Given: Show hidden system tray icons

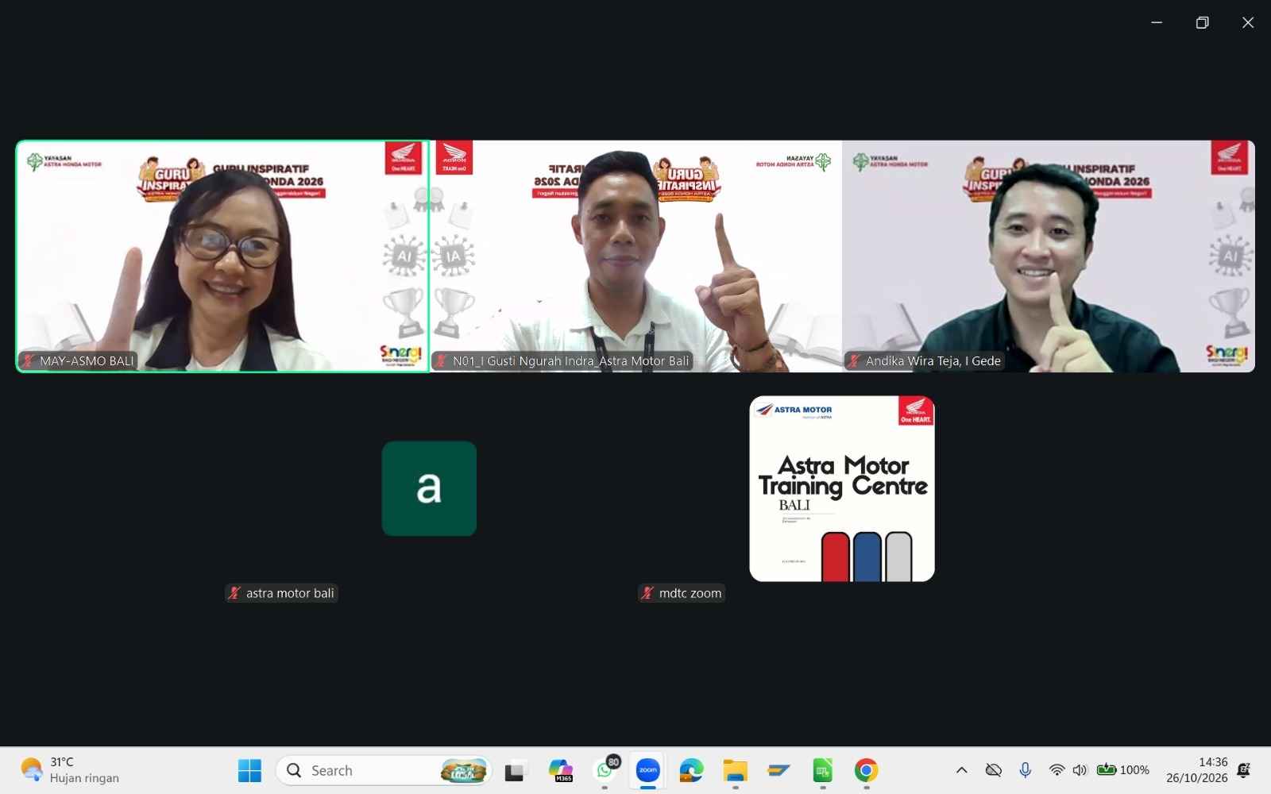Looking at the screenshot, I should coord(961,770).
